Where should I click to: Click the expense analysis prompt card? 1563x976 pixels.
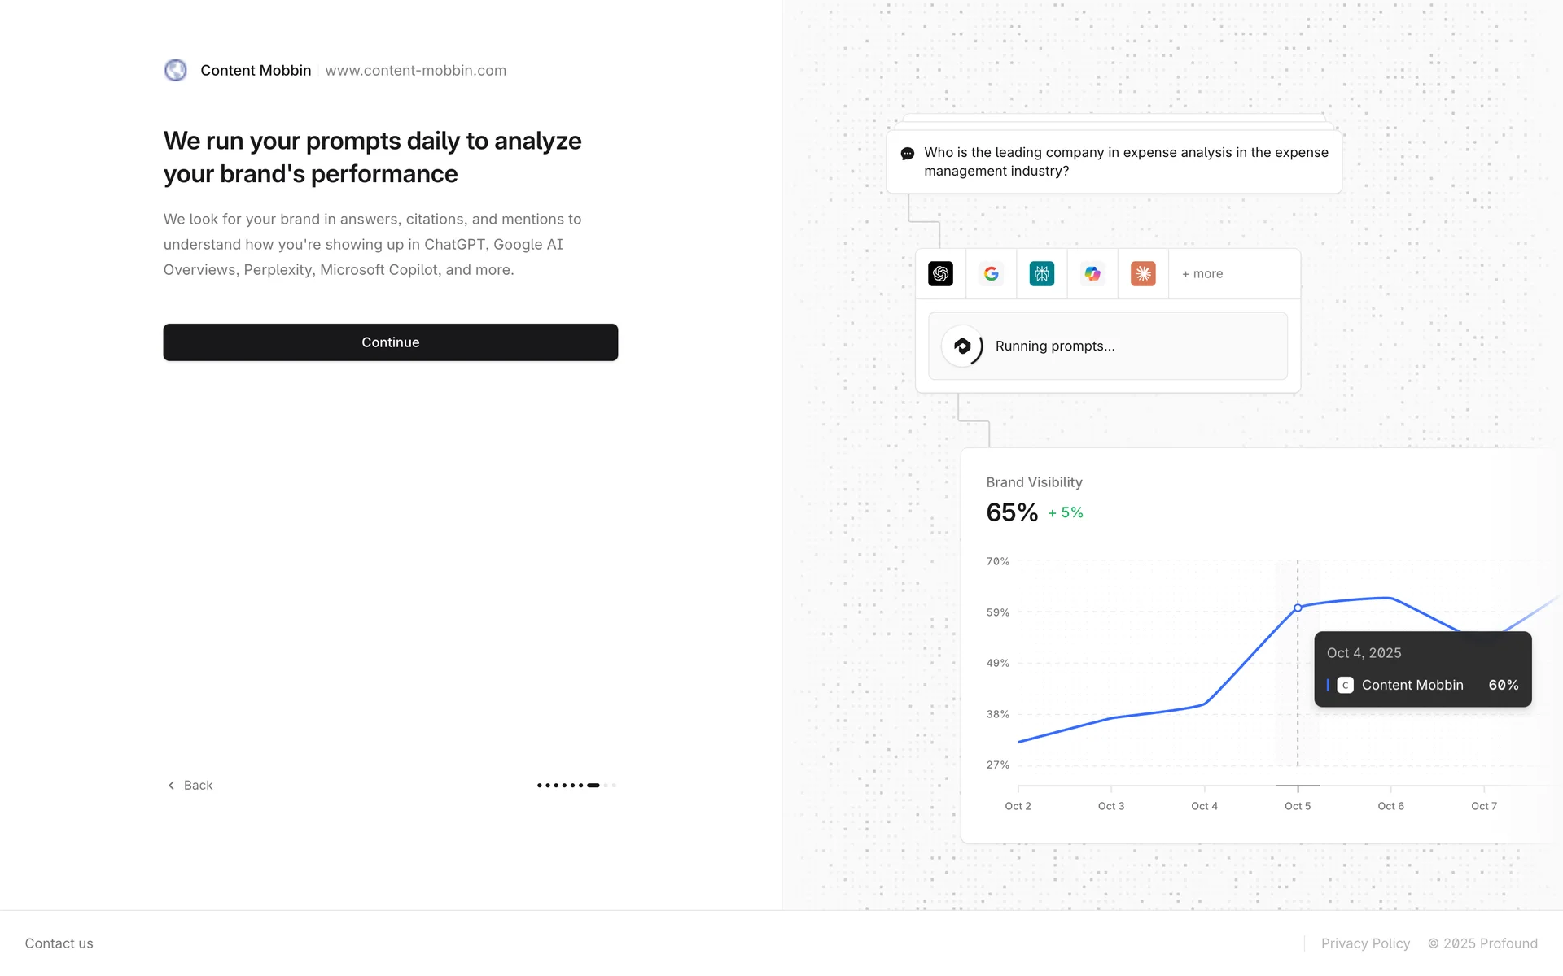(1114, 162)
